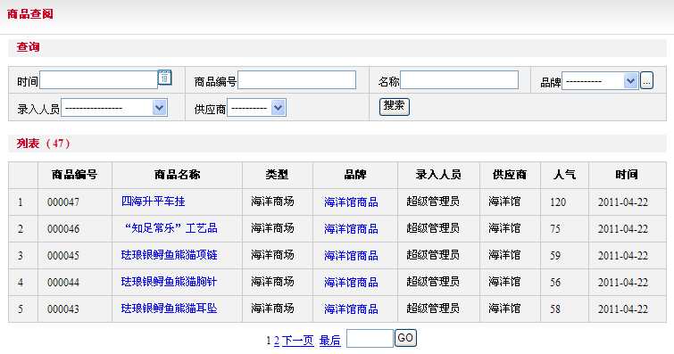Click the 搜索 search button
The width and height of the screenshot is (674, 354).
pyautogui.click(x=395, y=106)
